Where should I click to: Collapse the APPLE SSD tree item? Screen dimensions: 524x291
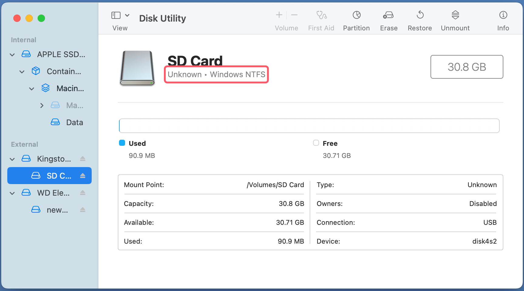pyautogui.click(x=12, y=54)
